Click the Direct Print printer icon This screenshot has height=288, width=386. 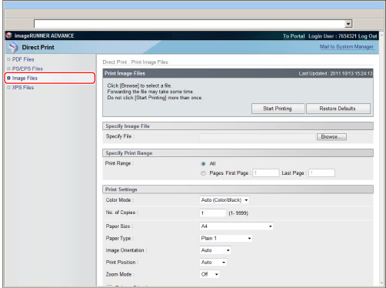click(13, 47)
